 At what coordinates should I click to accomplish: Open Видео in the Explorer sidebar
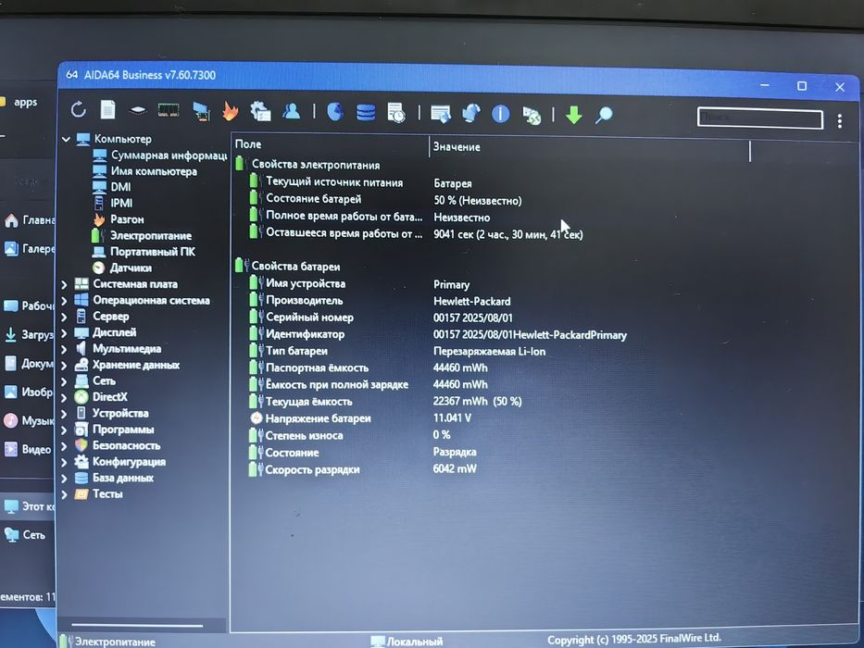[x=29, y=449]
